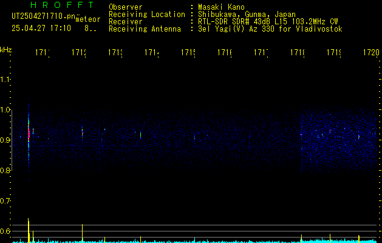Click the 1.1 frequency axis label
Image resolution: width=382 pixels, height=243 pixels.
5,80
